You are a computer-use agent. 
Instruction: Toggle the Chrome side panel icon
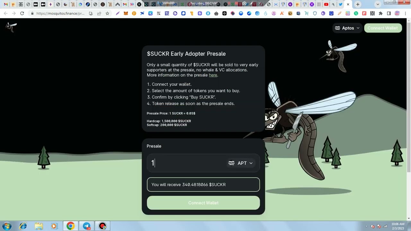tap(389, 13)
